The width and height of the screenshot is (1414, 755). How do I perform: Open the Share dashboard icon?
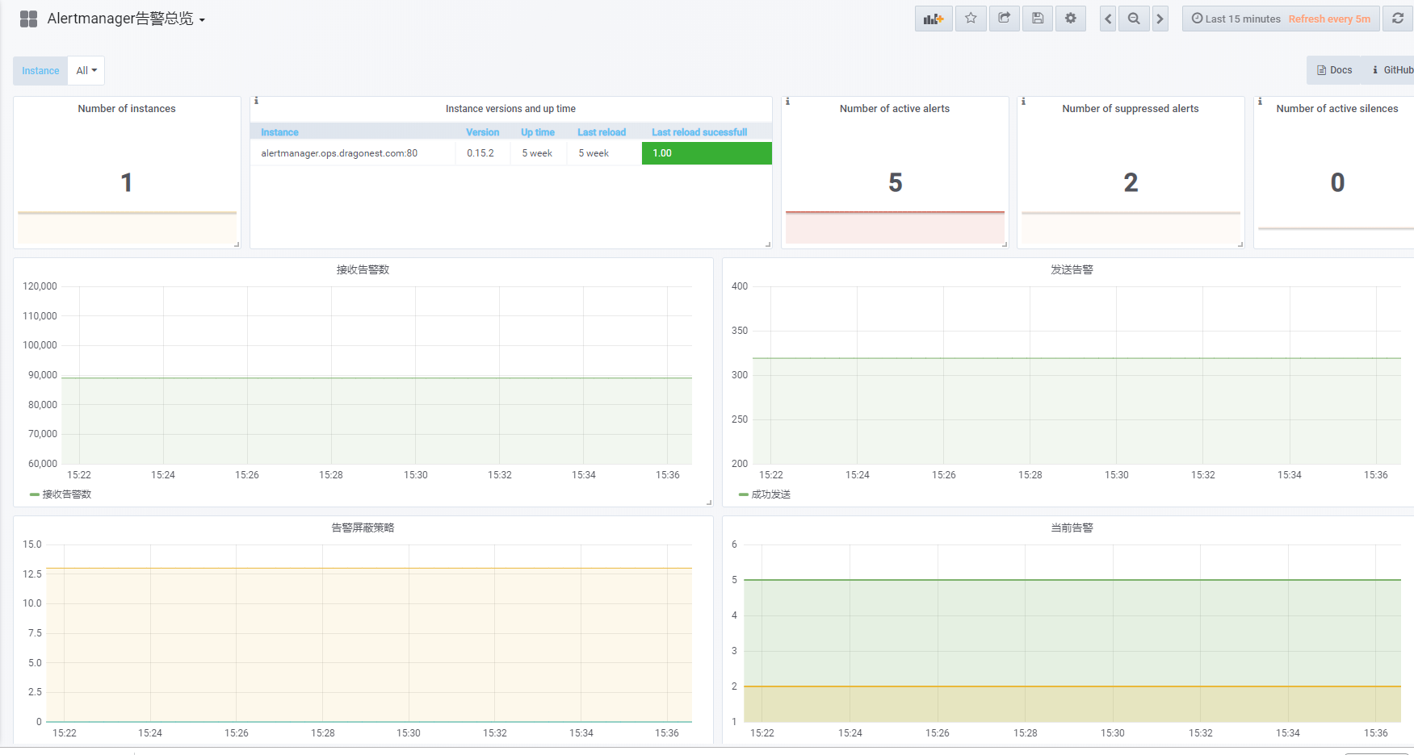(x=1004, y=19)
